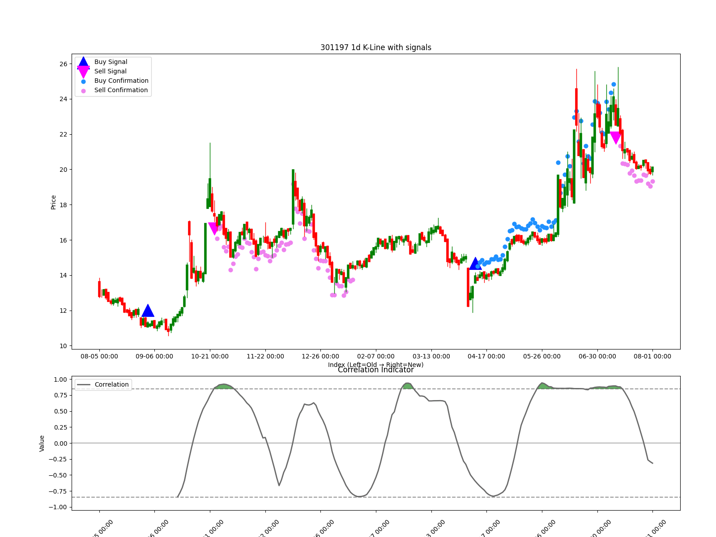Click the 'Price' y-axis label

click(53, 202)
